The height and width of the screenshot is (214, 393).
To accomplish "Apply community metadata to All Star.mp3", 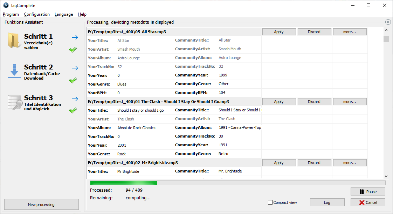I will tap(279, 32).
